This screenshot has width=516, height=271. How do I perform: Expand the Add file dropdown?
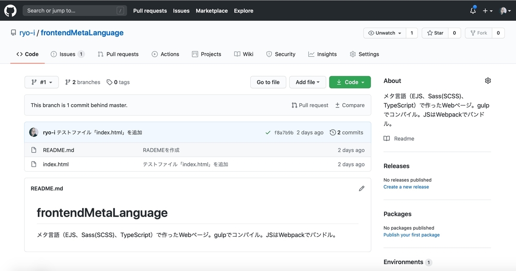pos(307,82)
